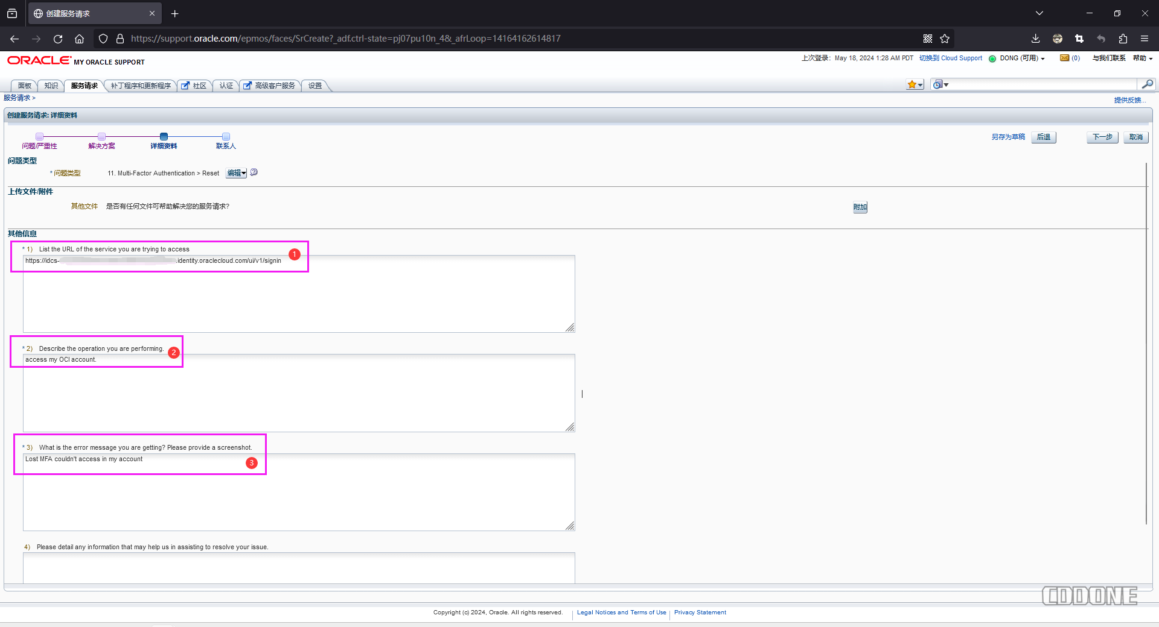Click the green availability status icon
The width and height of the screenshot is (1159, 627).
[x=992, y=58]
